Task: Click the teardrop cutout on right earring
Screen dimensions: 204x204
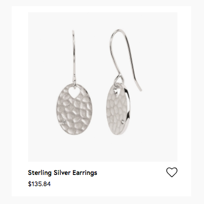Action: click(117, 93)
